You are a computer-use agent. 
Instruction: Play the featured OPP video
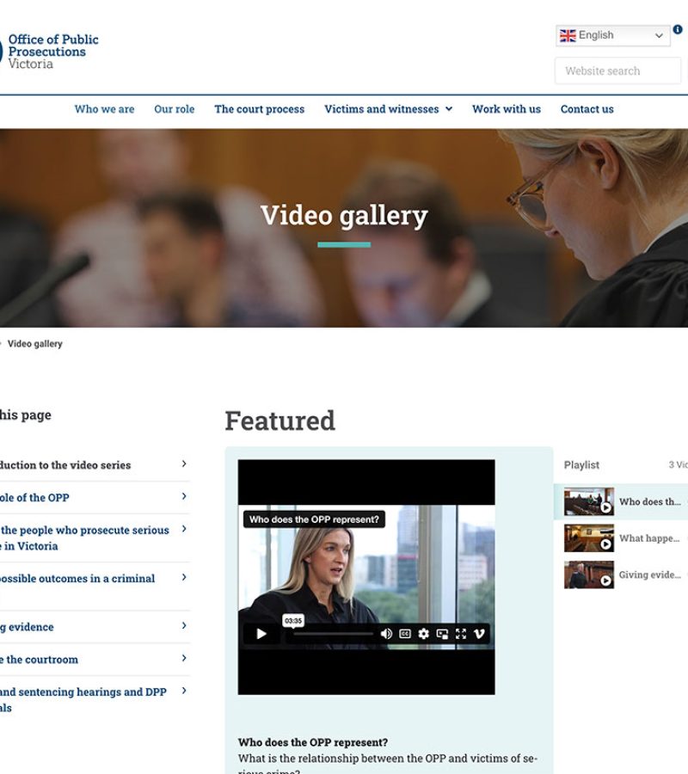click(x=261, y=633)
